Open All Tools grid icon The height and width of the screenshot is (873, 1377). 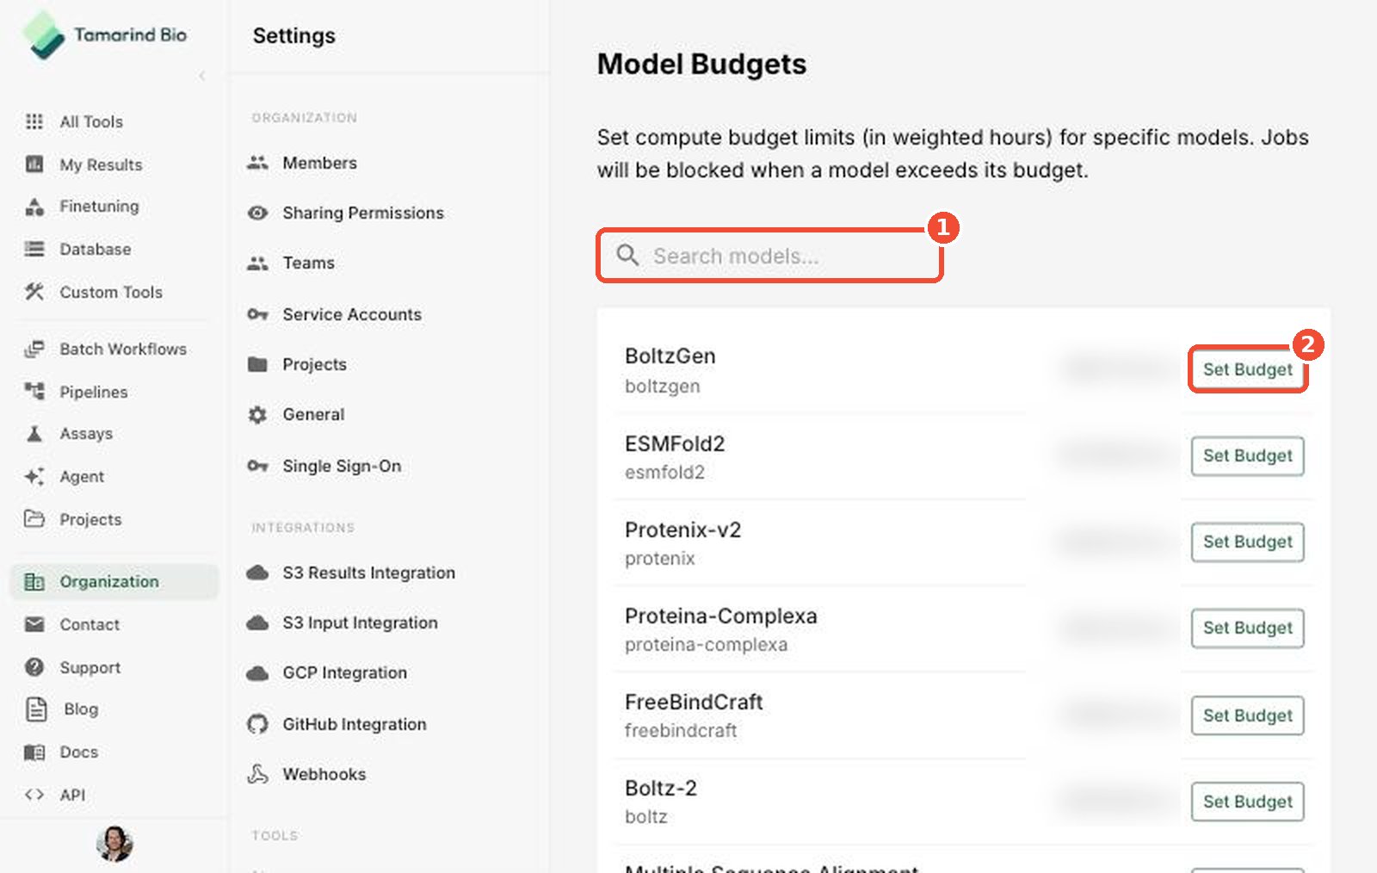34,121
